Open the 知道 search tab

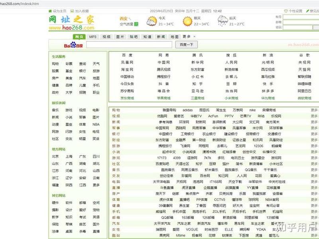point(147,37)
